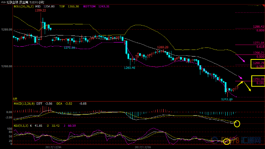Click the upper magenta arrow near Bollinger top band

coord(240,58)
